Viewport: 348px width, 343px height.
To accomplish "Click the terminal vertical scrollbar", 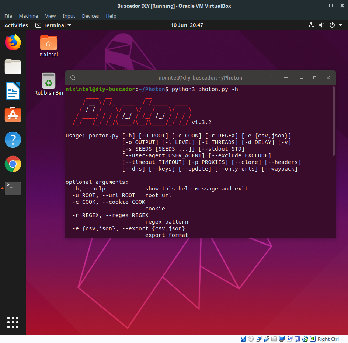I will click(x=333, y=121).
